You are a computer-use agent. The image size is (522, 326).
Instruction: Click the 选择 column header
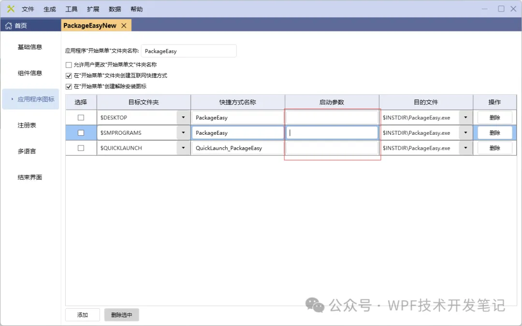click(81, 102)
